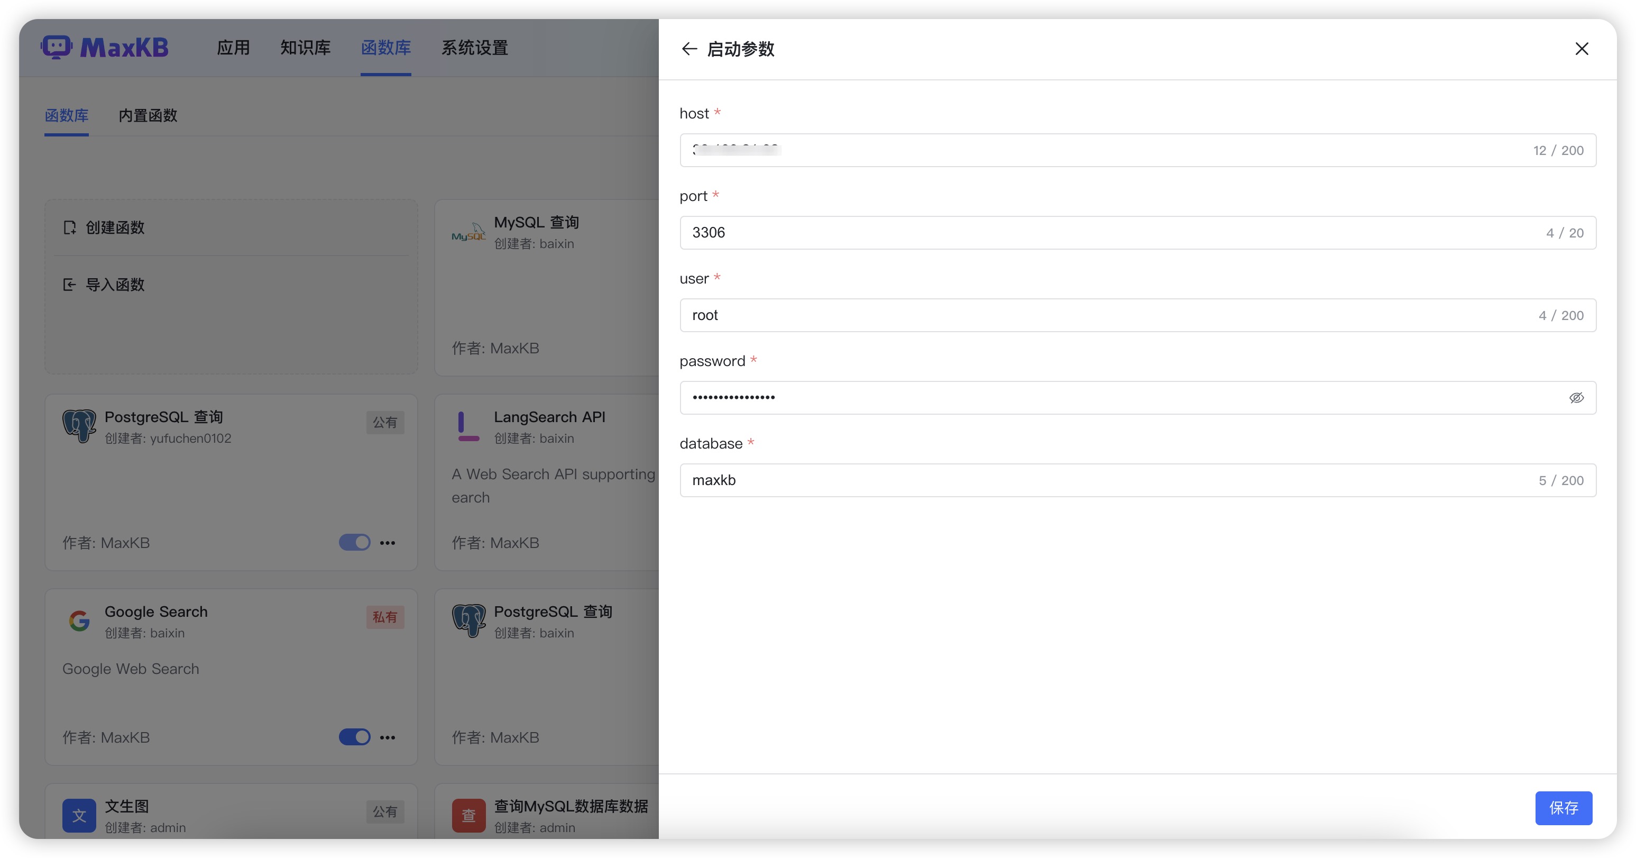Viewport: 1636px width, 858px height.
Task: Click the Google Search G icon
Action: [x=79, y=620]
